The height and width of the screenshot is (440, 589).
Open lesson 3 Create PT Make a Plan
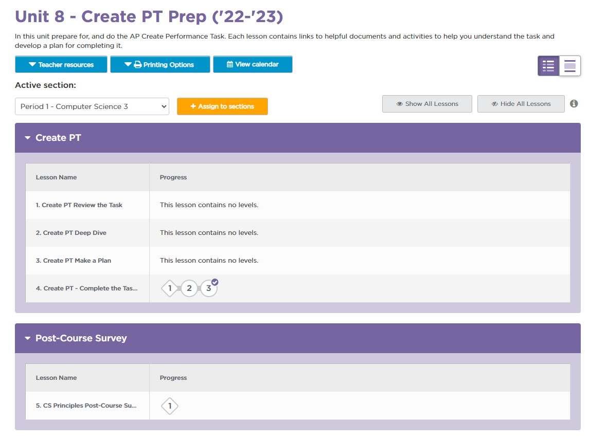(x=74, y=261)
